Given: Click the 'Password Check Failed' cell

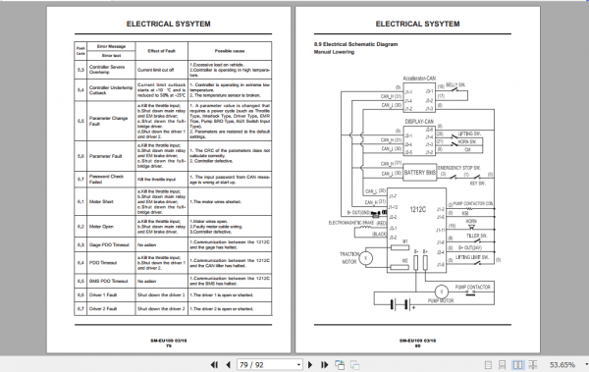Looking at the screenshot, I should point(111,180).
